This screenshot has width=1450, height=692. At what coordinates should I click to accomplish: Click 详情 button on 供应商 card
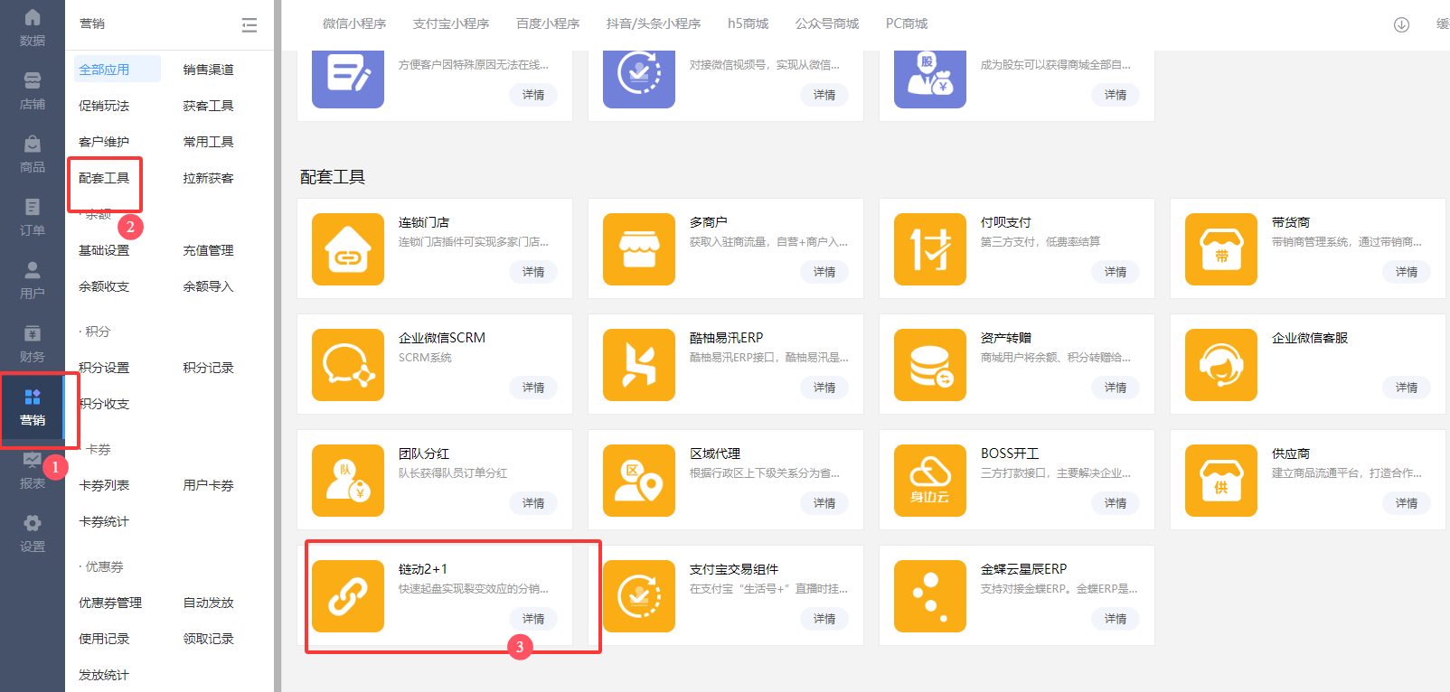coord(1407,503)
